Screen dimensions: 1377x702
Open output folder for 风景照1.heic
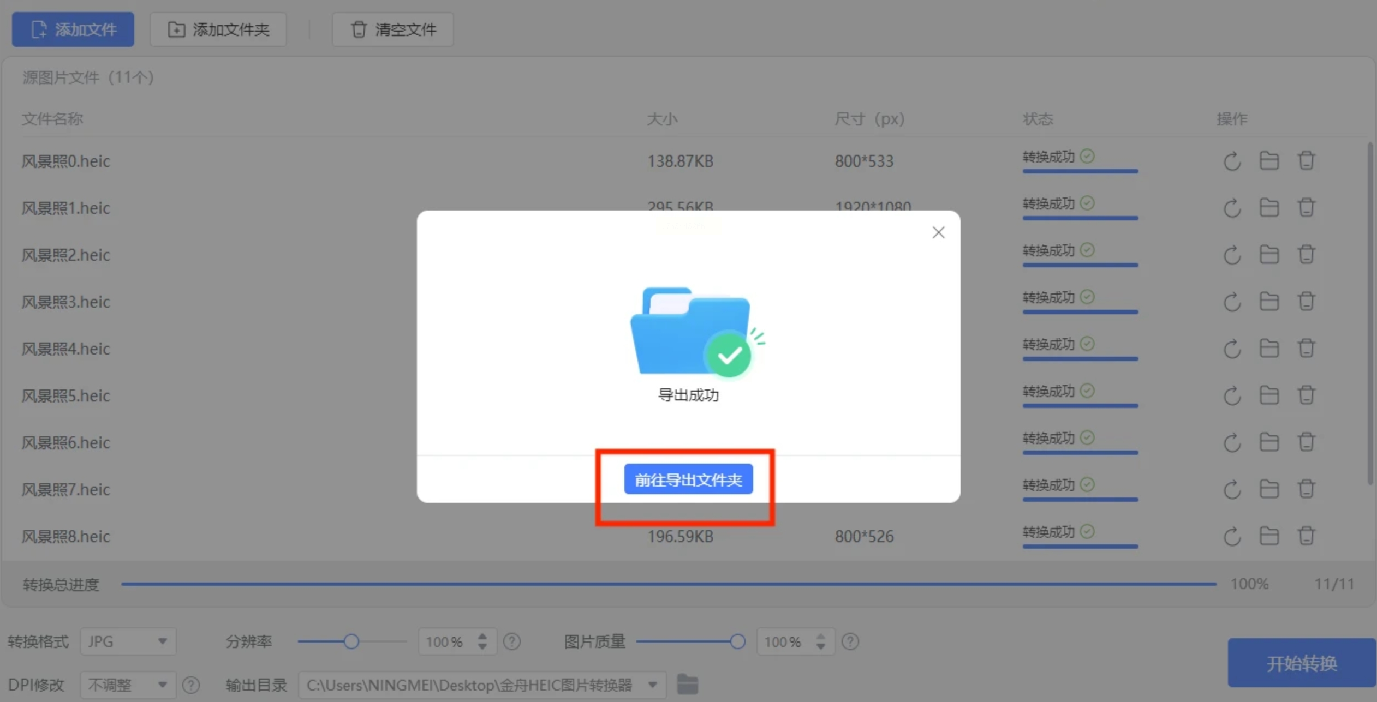point(1268,208)
